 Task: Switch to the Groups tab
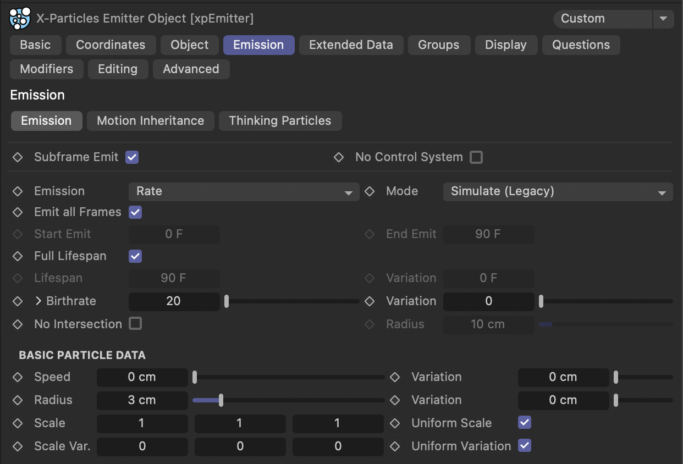[439, 45]
